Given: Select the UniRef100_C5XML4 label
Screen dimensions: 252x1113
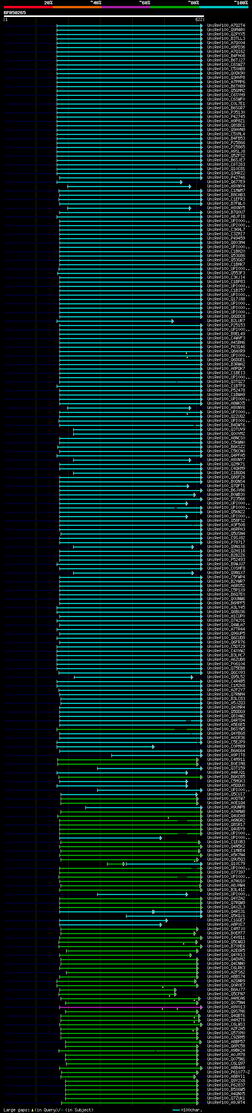Looking at the screenshot, I should [226, 134].
